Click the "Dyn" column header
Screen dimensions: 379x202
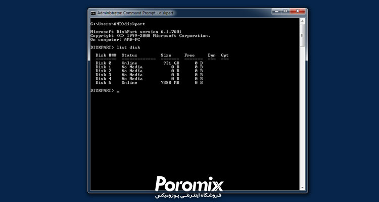pos(211,55)
